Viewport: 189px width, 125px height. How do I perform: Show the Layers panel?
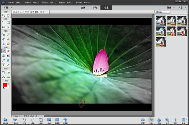point(143,121)
